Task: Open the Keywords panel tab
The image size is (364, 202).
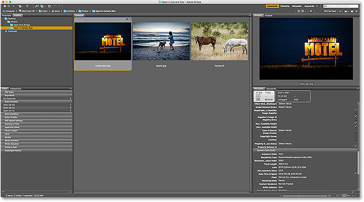Action: point(271,89)
